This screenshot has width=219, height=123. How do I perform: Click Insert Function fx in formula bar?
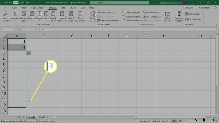36,30
